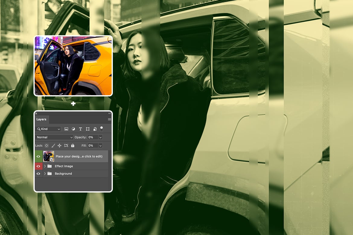The image size is (353, 235).
Task: Filter layers by pixel layers icon
Action: coord(66,129)
